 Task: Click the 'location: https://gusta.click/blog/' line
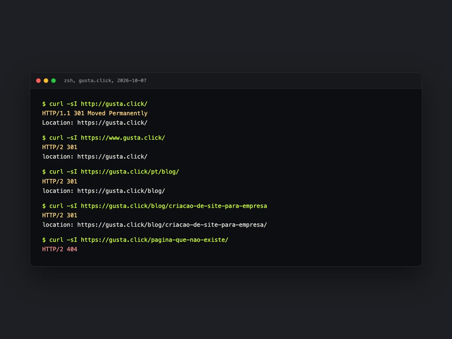(104, 191)
